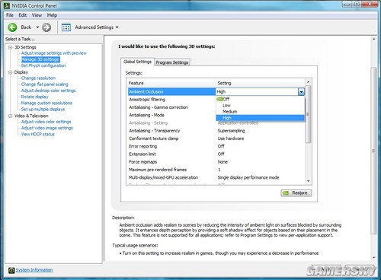Choose Medium in Ambient Occlusion list
Image resolution: width=381 pixels, height=280 pixels.
(x=260, y=112)
